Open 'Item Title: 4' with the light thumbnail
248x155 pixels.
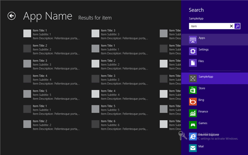point(120,95)
